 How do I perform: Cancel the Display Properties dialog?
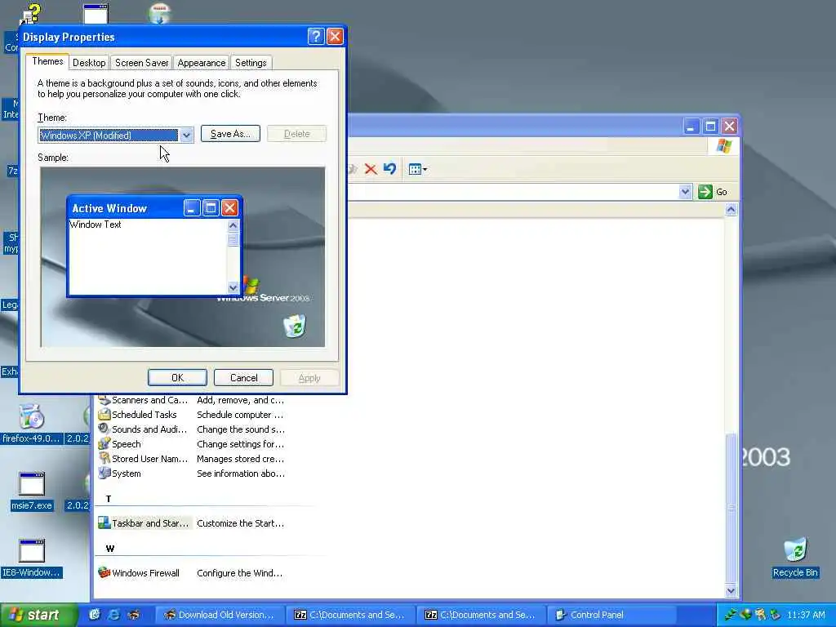coord(243,377)
